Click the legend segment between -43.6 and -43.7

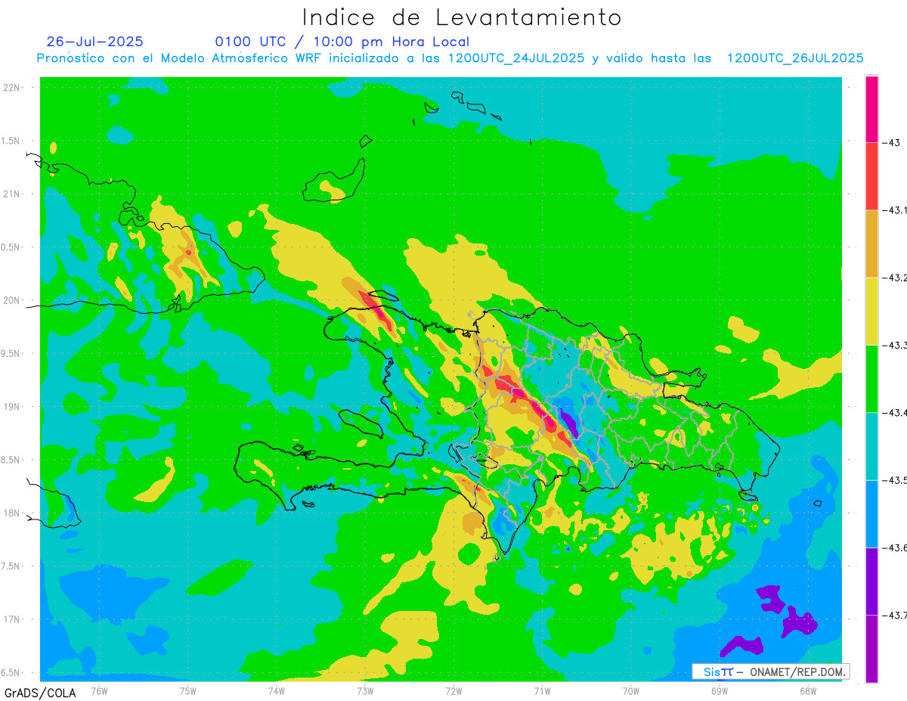(871, 581)
